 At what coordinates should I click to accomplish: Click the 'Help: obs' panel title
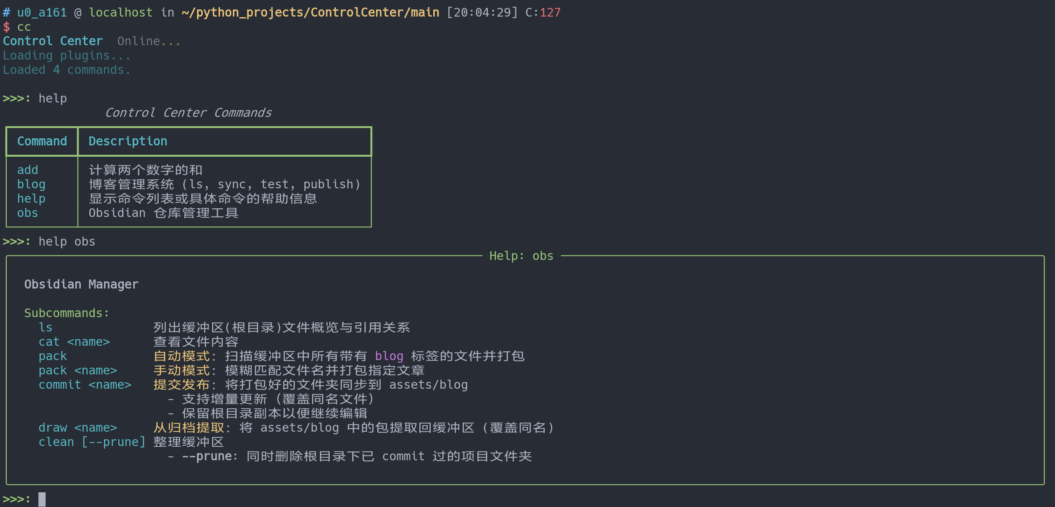(x=521, y=256)
